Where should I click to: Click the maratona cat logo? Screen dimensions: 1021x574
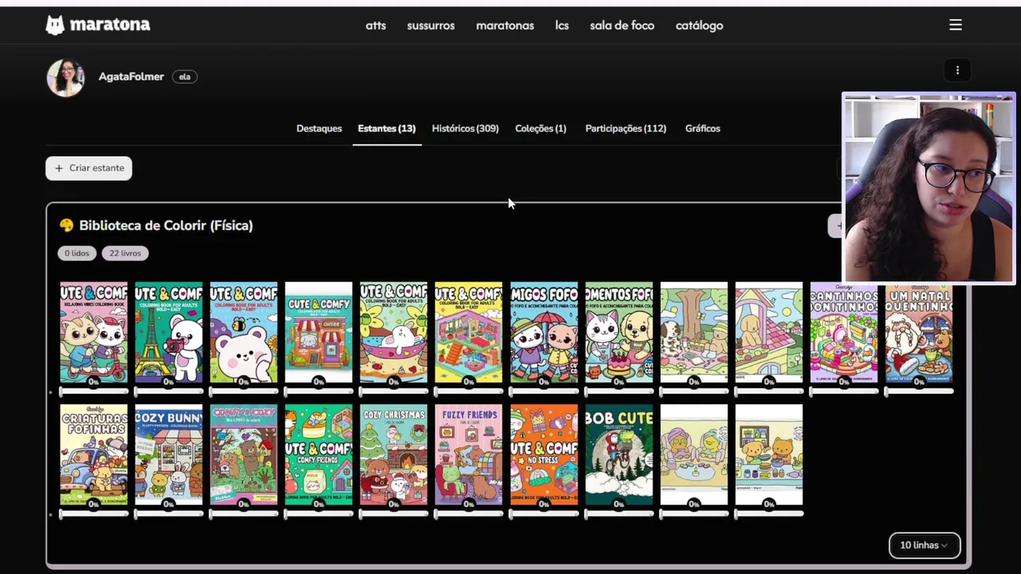coord(55,26)
